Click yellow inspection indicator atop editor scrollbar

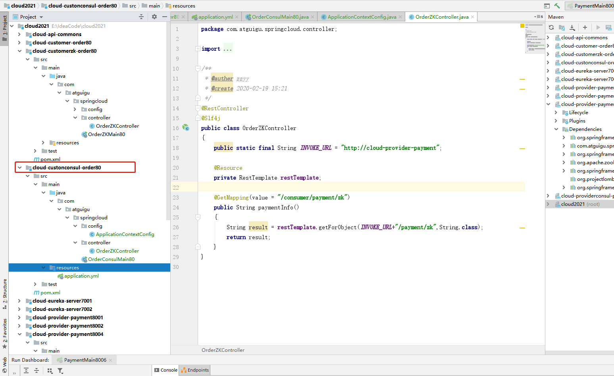(x=522, y=26)
